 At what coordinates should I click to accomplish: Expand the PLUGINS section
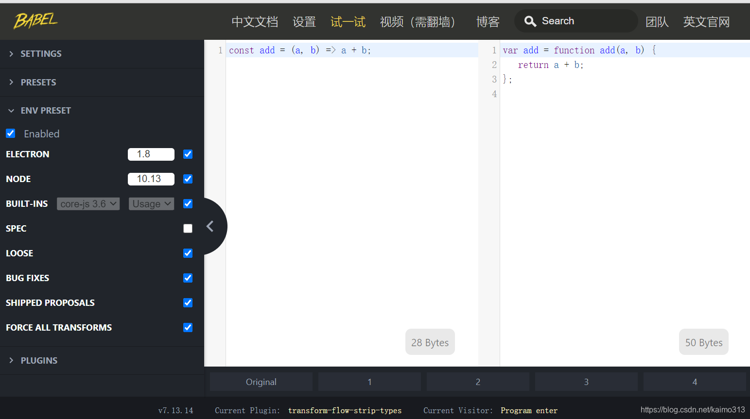(39, 360)
